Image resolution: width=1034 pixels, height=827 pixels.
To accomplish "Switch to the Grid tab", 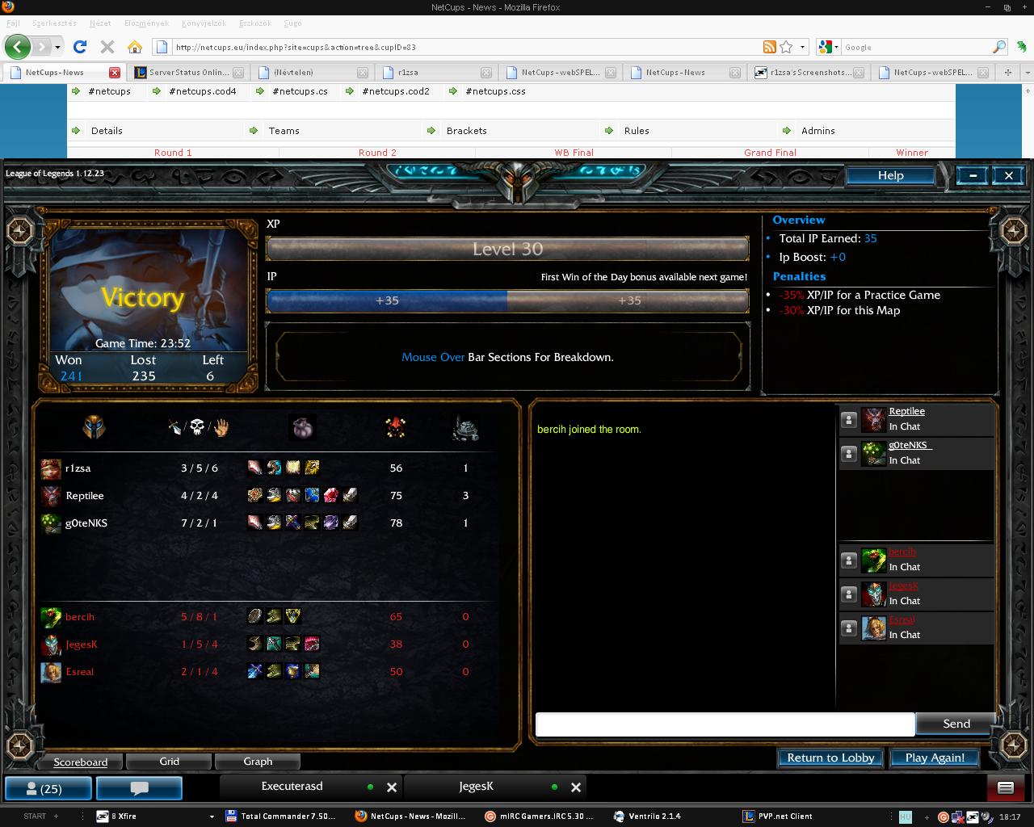I will click(169, 761).
